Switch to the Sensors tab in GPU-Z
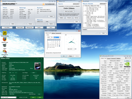Image resolution: width=132 pixels, height=99 pixels. (x=109, y=58)
